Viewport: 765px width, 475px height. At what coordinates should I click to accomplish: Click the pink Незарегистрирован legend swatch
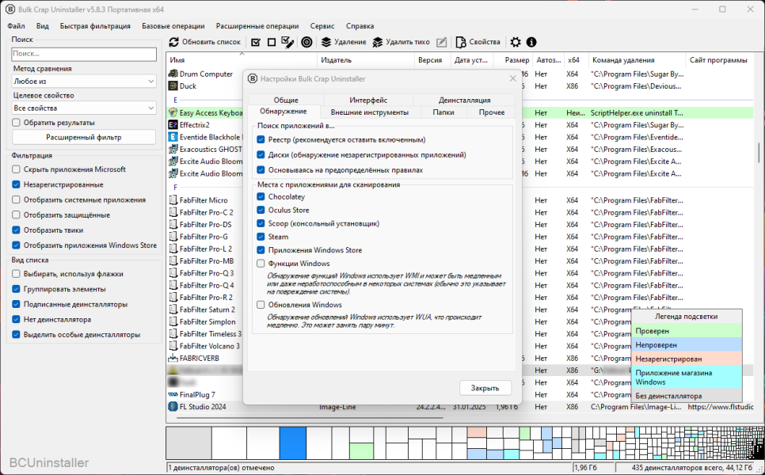[x=687, y=359]
